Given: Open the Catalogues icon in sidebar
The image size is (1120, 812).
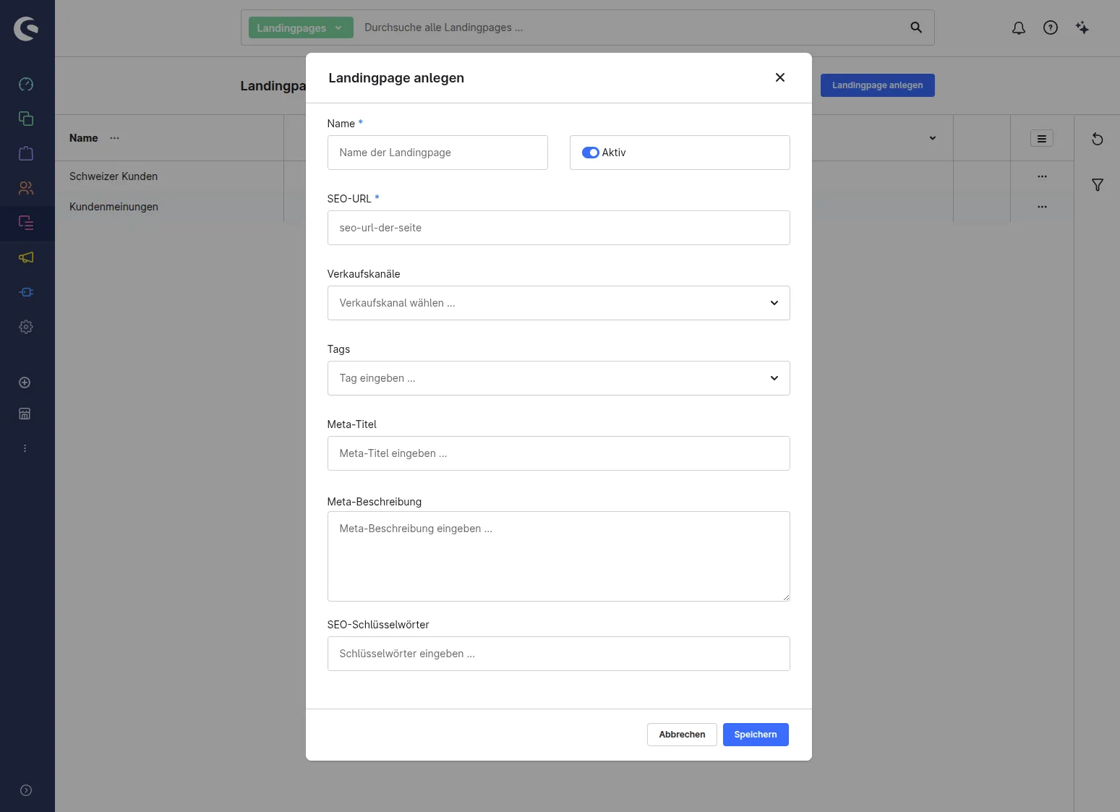Looking at the screenshot, I should tap(26, 119).
